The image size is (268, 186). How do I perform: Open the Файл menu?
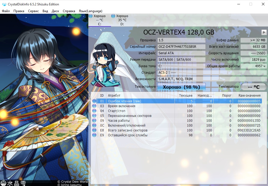6,11
